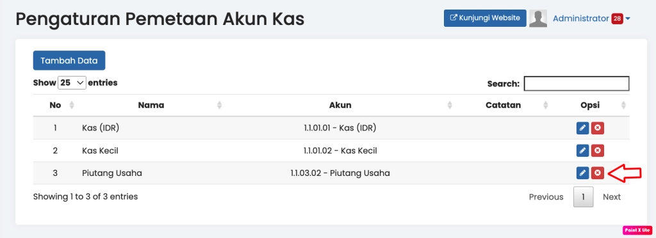This screenshot has height=238, width=656.
Task: Edit the Kas (IDR) row
Action: [x=582, y=128]
